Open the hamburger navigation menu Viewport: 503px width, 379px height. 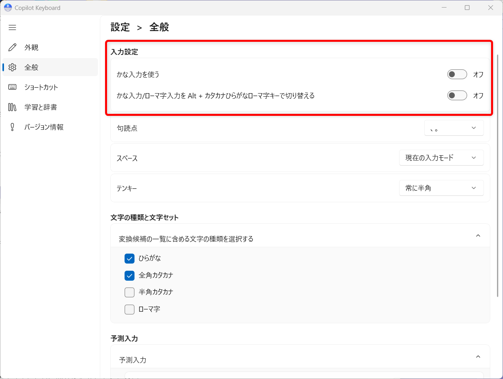[x=12, y=27]
